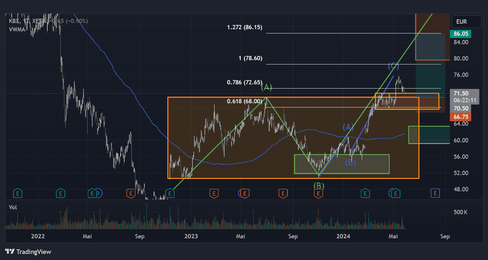Click the teal 86.05 price tag
The width and height of the screenshot is (488, 260).
461,34
